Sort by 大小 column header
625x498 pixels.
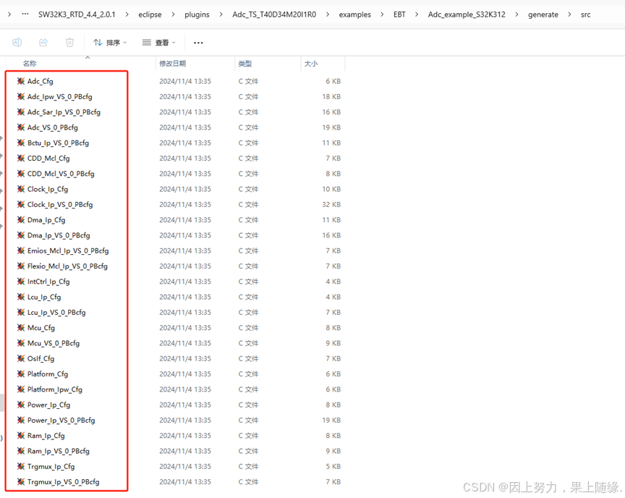point(311,64)
